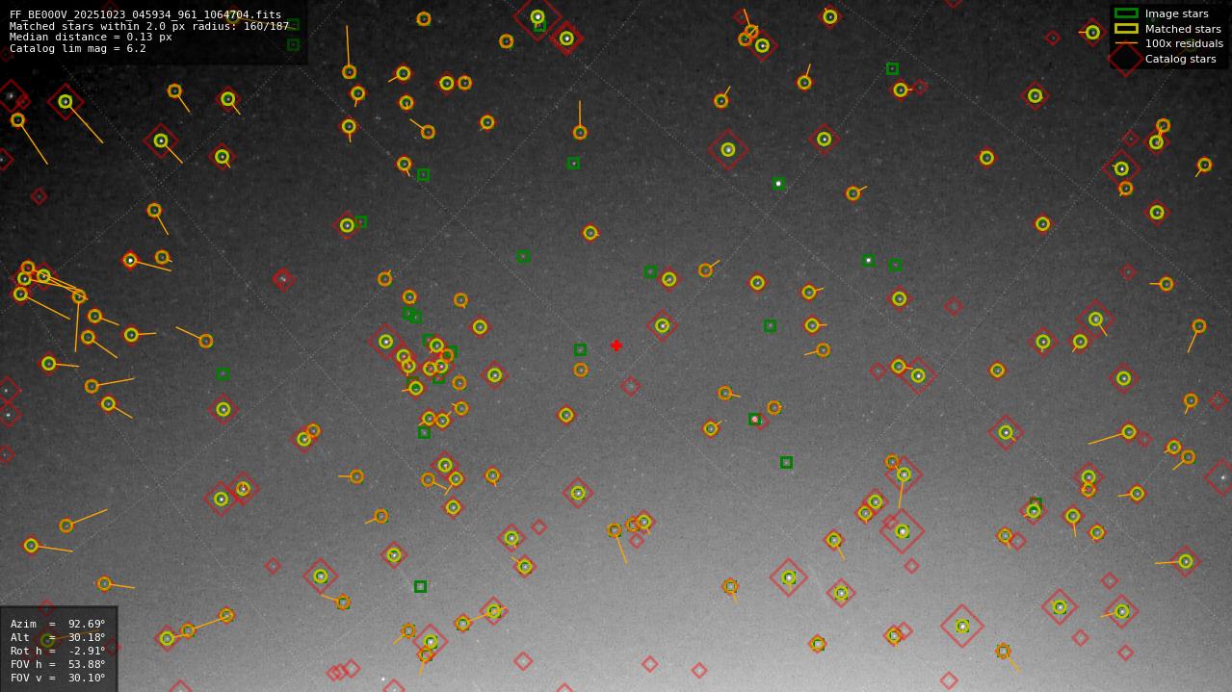Select the '100x residuals' legend label
The image size is (1232, 692).
pyautogui.click(x=1184, y=43)
